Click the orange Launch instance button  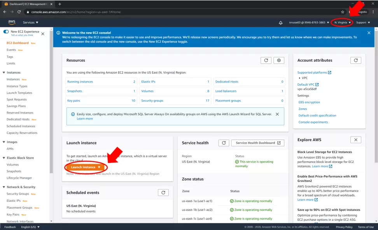pos(86,167)
